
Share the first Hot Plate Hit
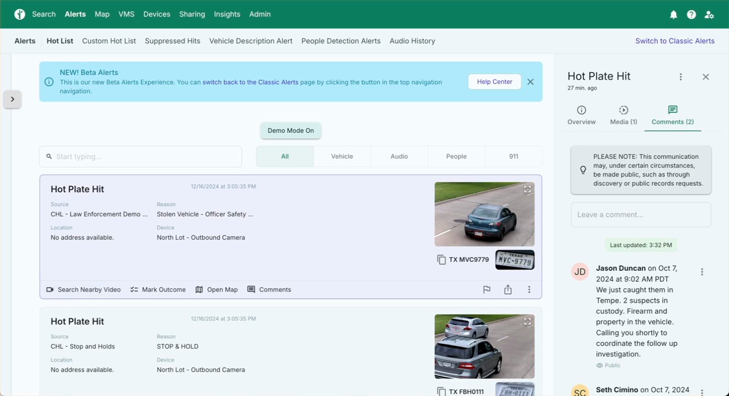coord(508,289)
